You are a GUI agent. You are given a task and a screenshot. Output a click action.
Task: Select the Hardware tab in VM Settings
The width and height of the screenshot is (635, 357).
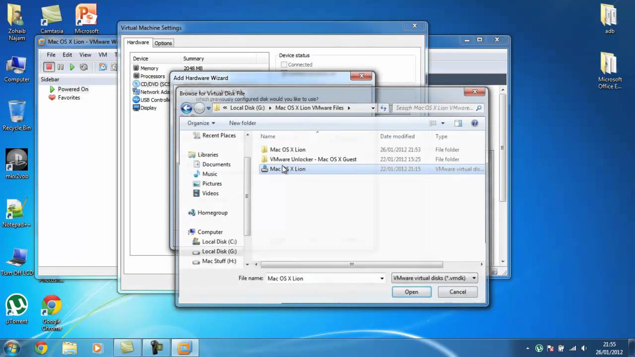point(138,43)
